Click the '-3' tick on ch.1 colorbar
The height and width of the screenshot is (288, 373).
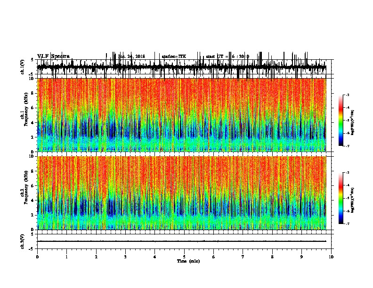(x=347, y=95)
